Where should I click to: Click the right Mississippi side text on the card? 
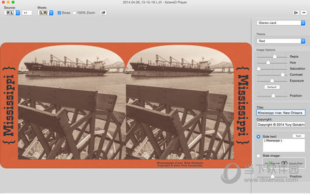tap(243, 105)
